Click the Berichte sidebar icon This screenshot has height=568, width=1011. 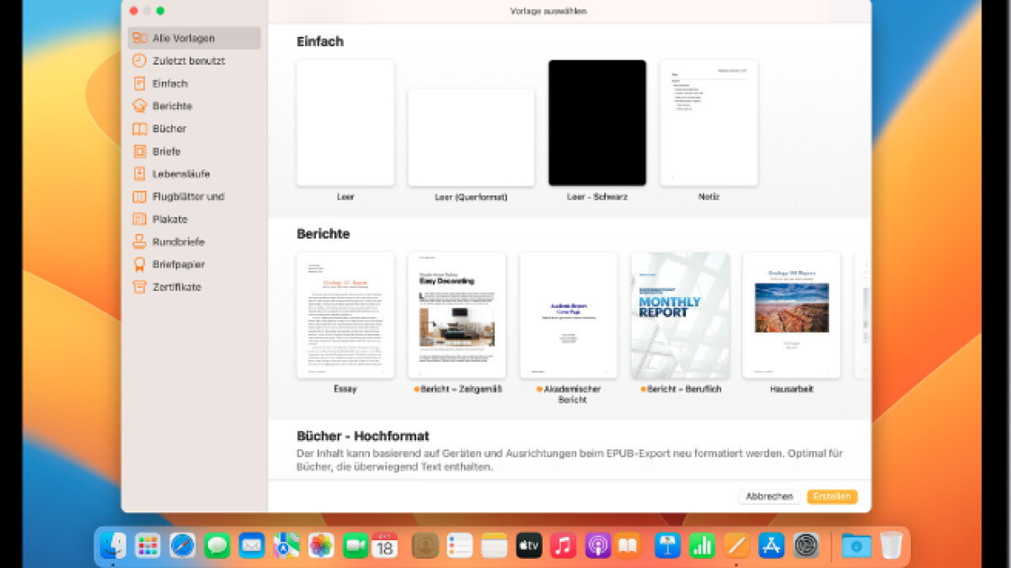click(140, 106)
